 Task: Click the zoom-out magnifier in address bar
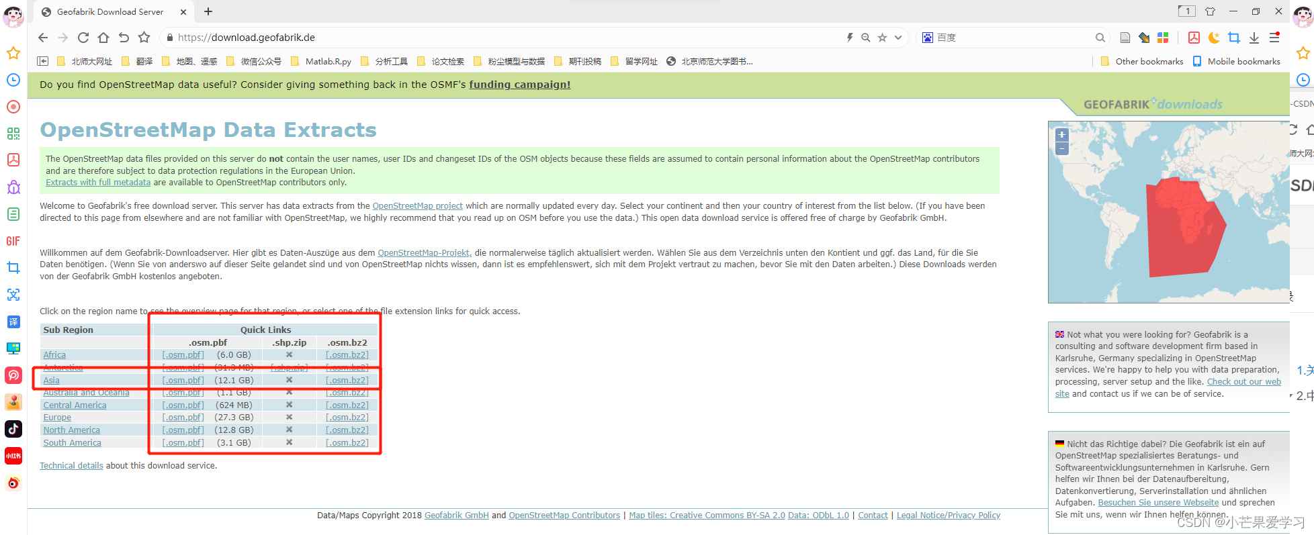(x=866, y=38)
